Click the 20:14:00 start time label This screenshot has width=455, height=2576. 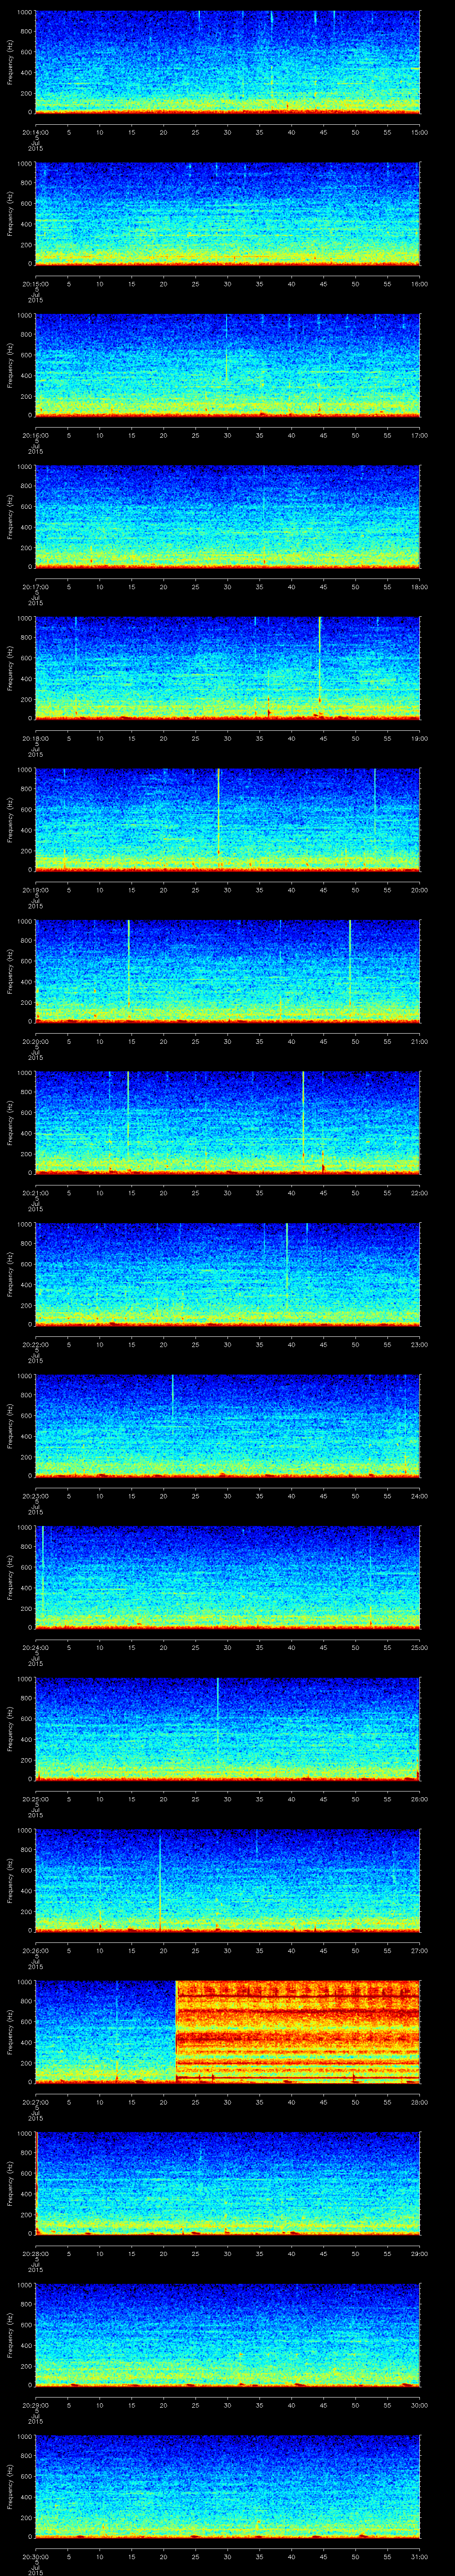35,132
